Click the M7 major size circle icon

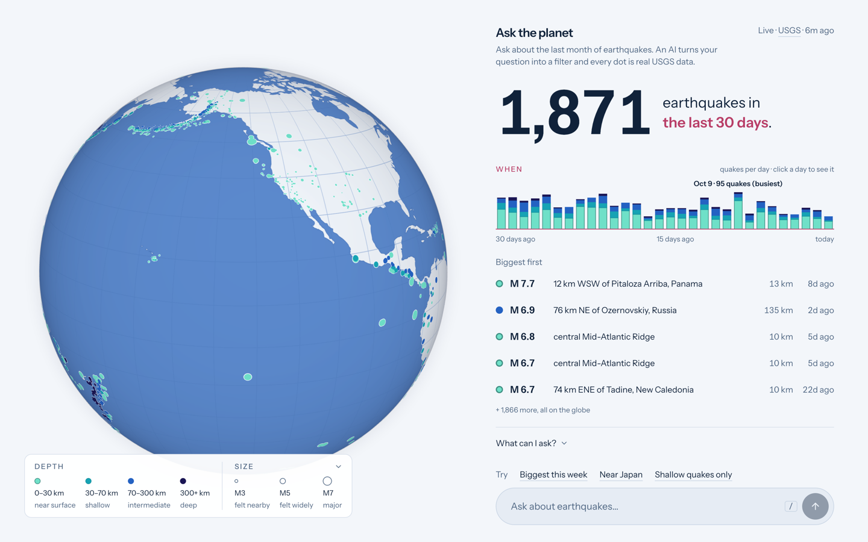point(327,481)
